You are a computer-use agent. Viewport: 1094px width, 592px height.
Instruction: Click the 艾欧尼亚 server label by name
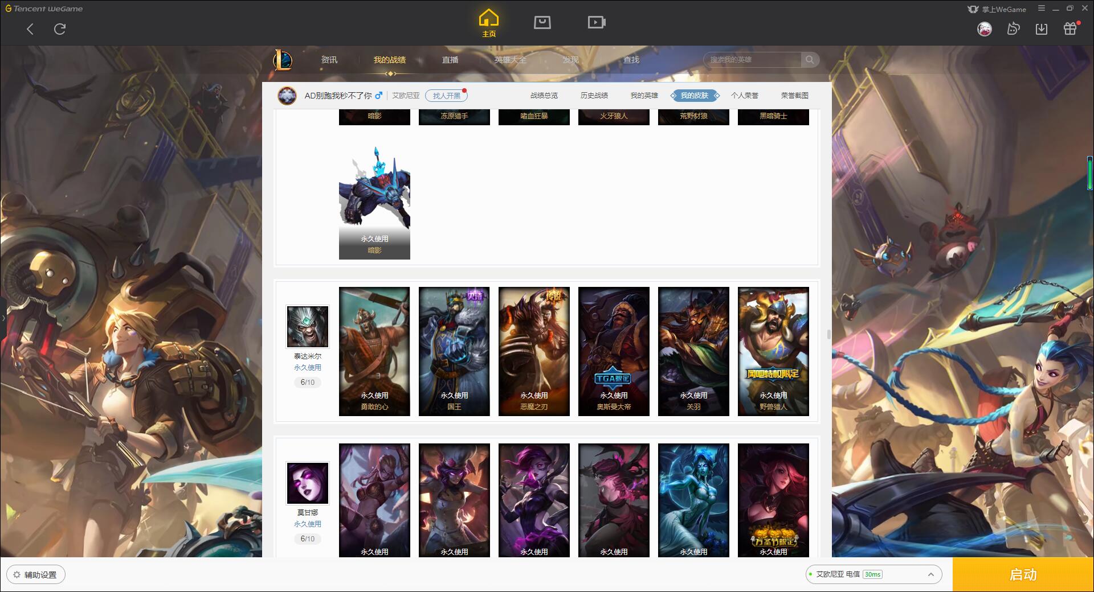(406, 96)
